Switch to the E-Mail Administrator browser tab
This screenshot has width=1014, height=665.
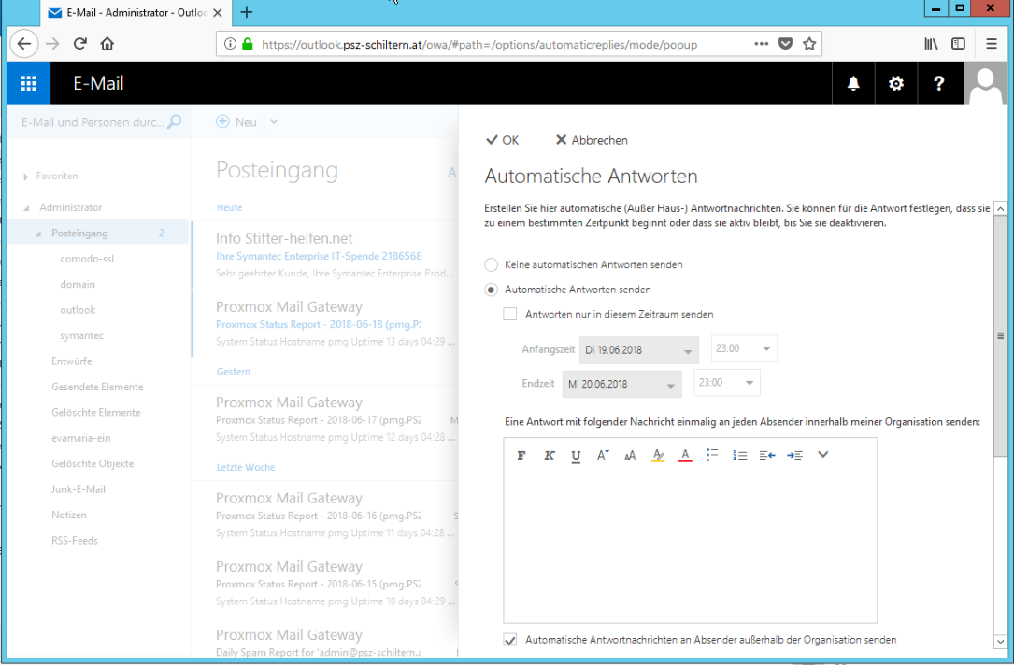(x=133, y=13)
